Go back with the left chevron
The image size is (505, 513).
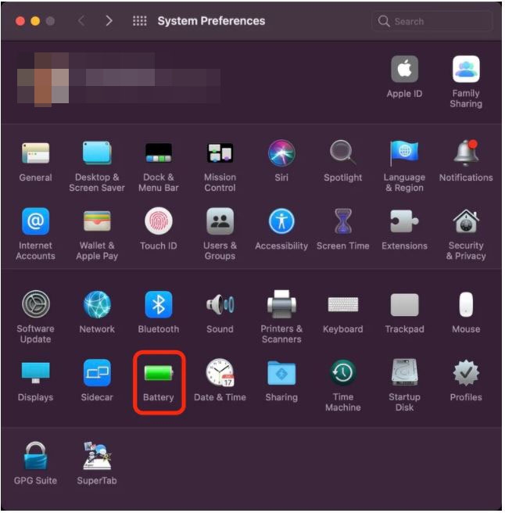(x=82, y=20)
